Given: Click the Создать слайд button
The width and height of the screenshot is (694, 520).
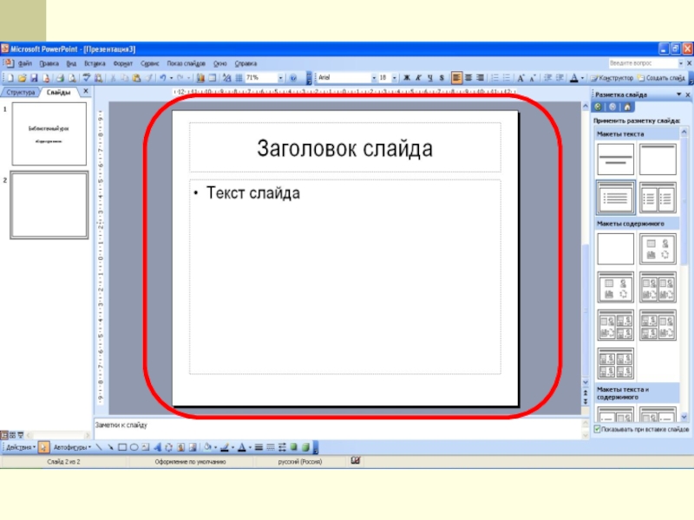Looking at the screenshot, I should 661,78.
